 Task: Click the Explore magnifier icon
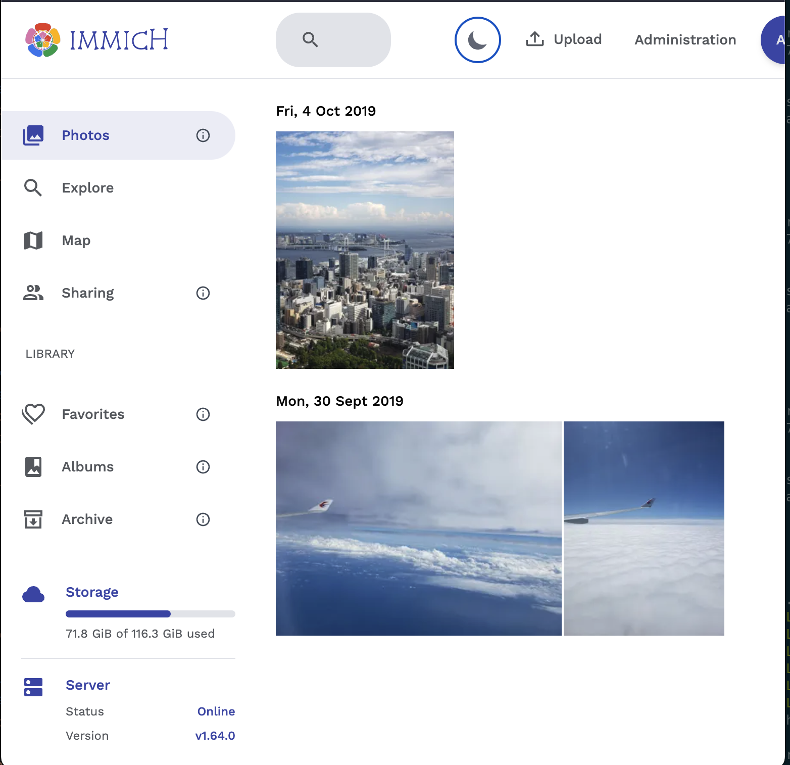point(33,188)
